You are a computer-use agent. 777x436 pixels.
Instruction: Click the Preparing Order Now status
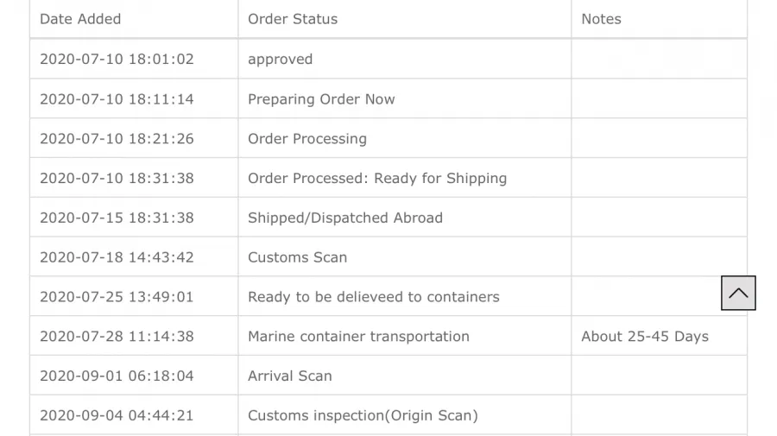321,99
